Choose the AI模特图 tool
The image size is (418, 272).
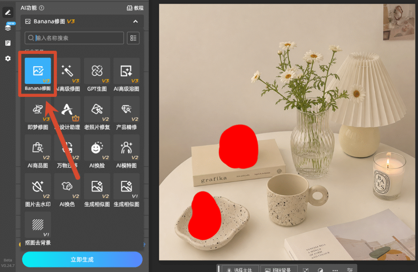point(127,152)
